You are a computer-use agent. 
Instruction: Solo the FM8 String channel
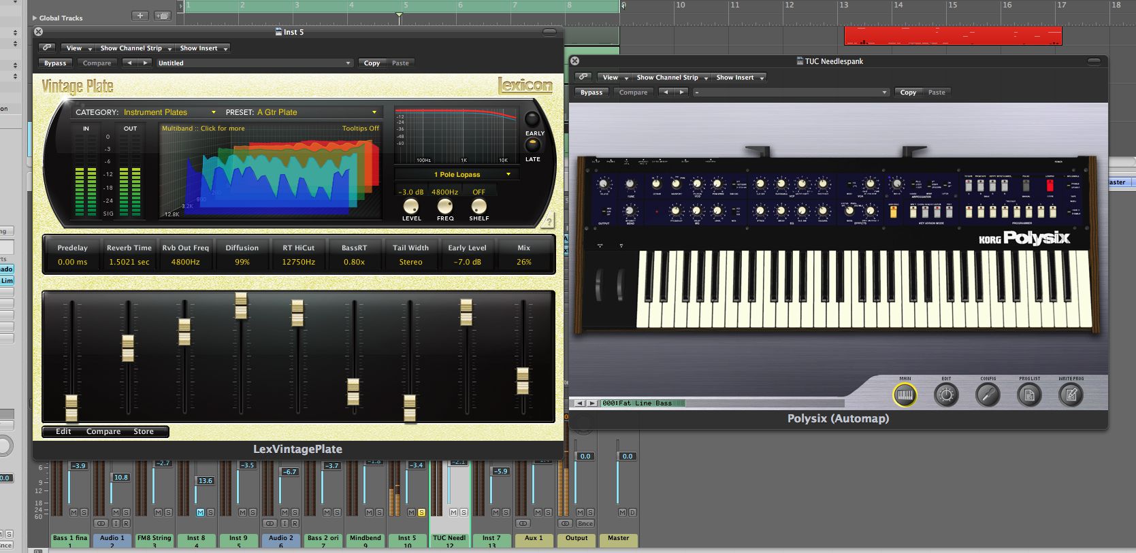pos(168,512)
